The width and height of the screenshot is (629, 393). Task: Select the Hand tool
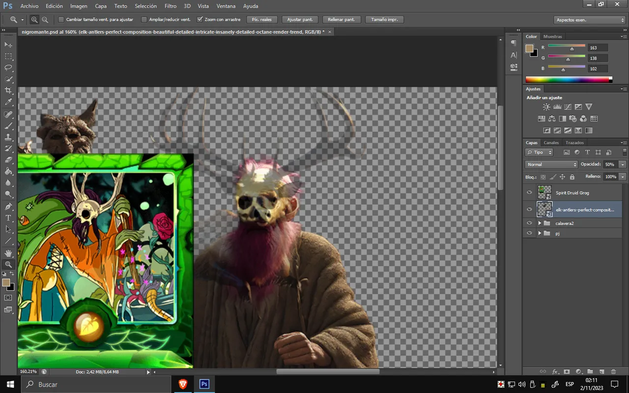point(8,253)
